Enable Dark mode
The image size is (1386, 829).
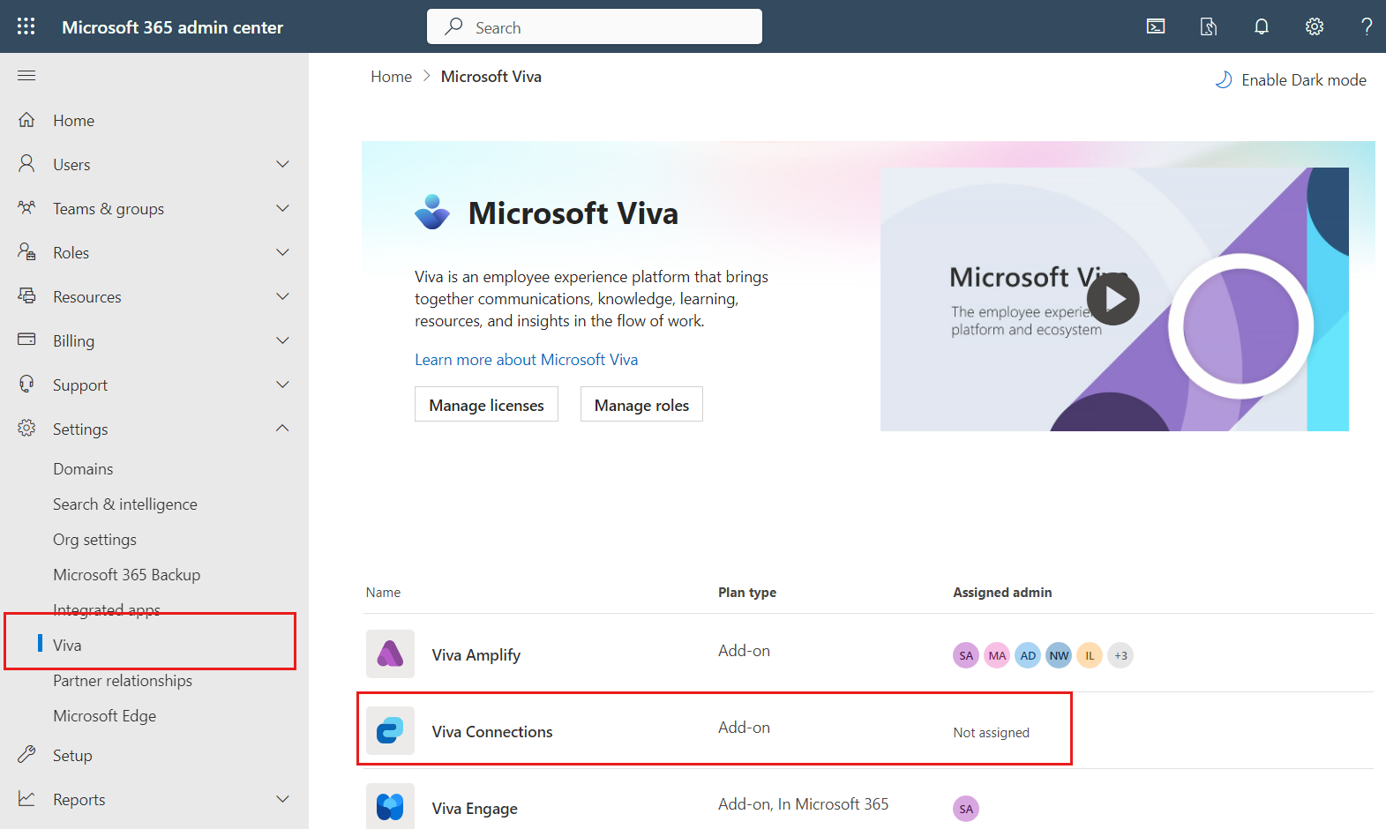pyautogui.click(x=1291, y=80)
